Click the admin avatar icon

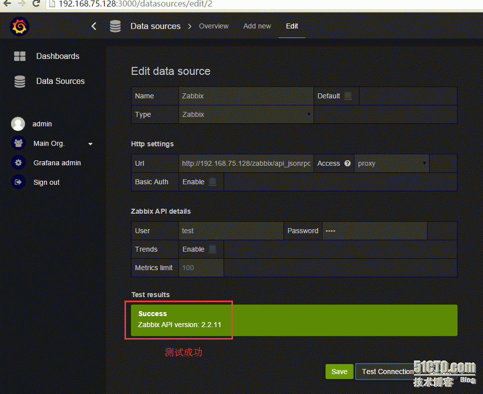click(x=18, y=124)
